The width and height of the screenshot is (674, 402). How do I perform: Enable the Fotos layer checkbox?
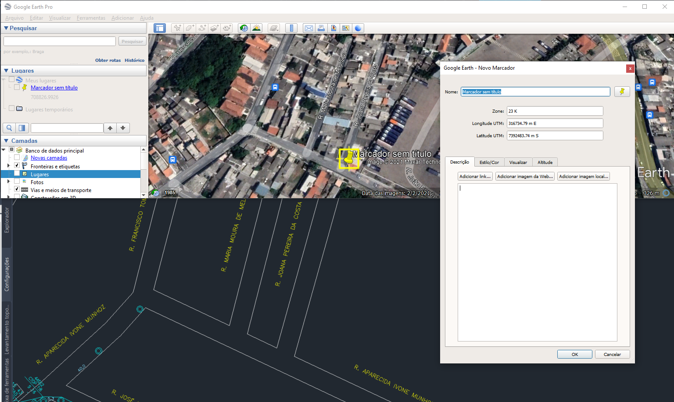pos(17,181)
